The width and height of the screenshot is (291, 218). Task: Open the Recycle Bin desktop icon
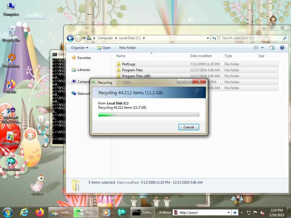coord(11,35)
